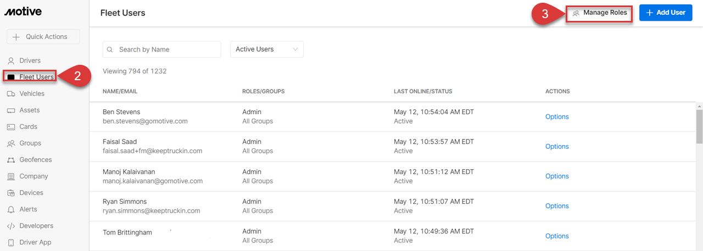Open the Developers page
Viewport: 703px width, 251px height.
[x=36, y=226]
